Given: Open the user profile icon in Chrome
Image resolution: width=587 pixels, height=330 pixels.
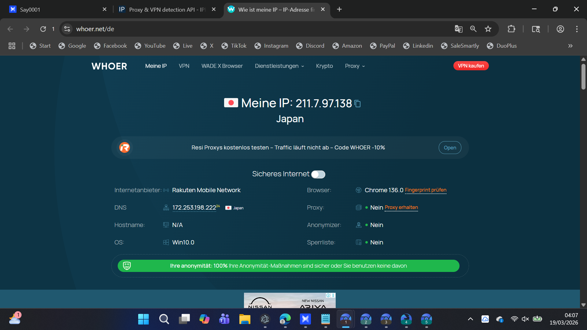Looking at the screenshot, I should point(560,29).
